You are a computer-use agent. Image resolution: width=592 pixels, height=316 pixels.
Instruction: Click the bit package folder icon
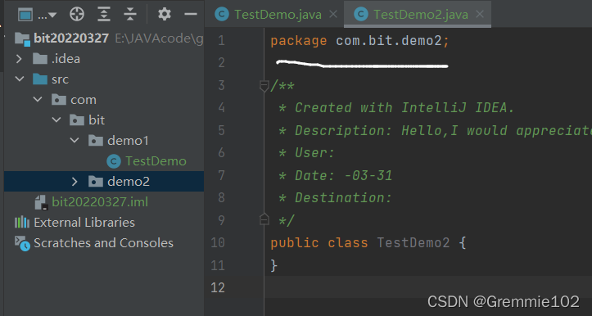tap(77, 120)
